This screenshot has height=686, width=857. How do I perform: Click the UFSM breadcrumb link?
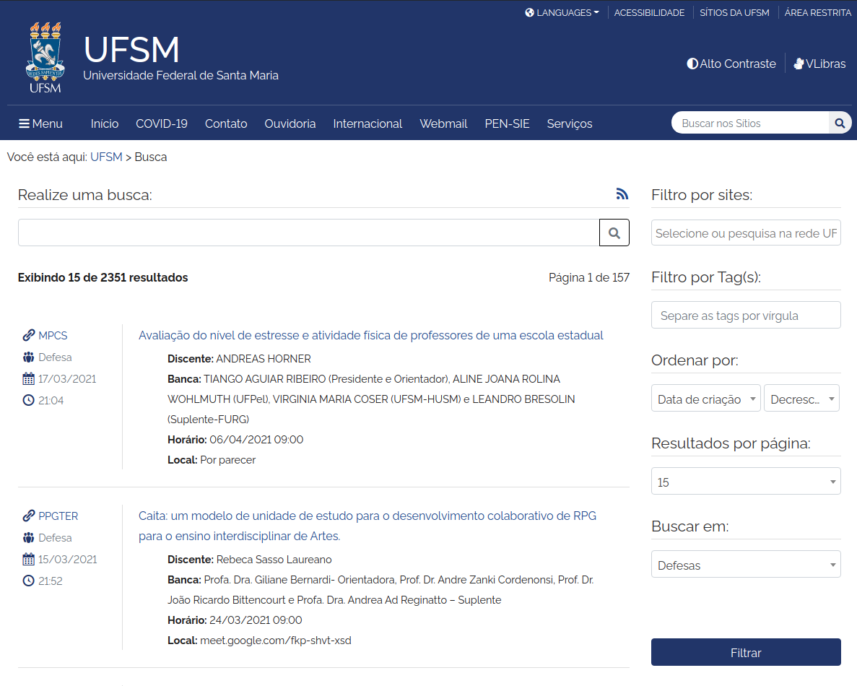[x=106, y=157]
